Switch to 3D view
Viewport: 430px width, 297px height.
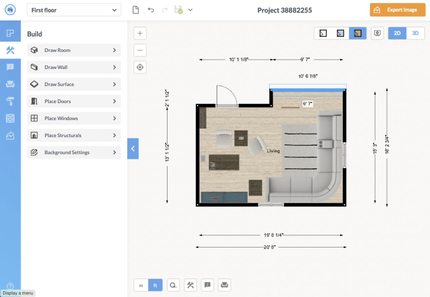tap(416, 33)
